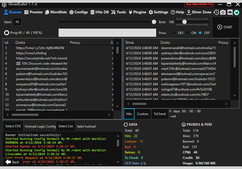Viewport: 242px width, 169px height.
Task: Click the Telegram paper plane icon
Action: click(x=236, y=12)
